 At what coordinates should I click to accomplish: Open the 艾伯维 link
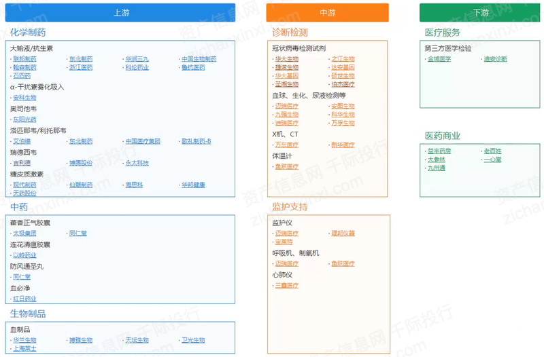[22, 141]
